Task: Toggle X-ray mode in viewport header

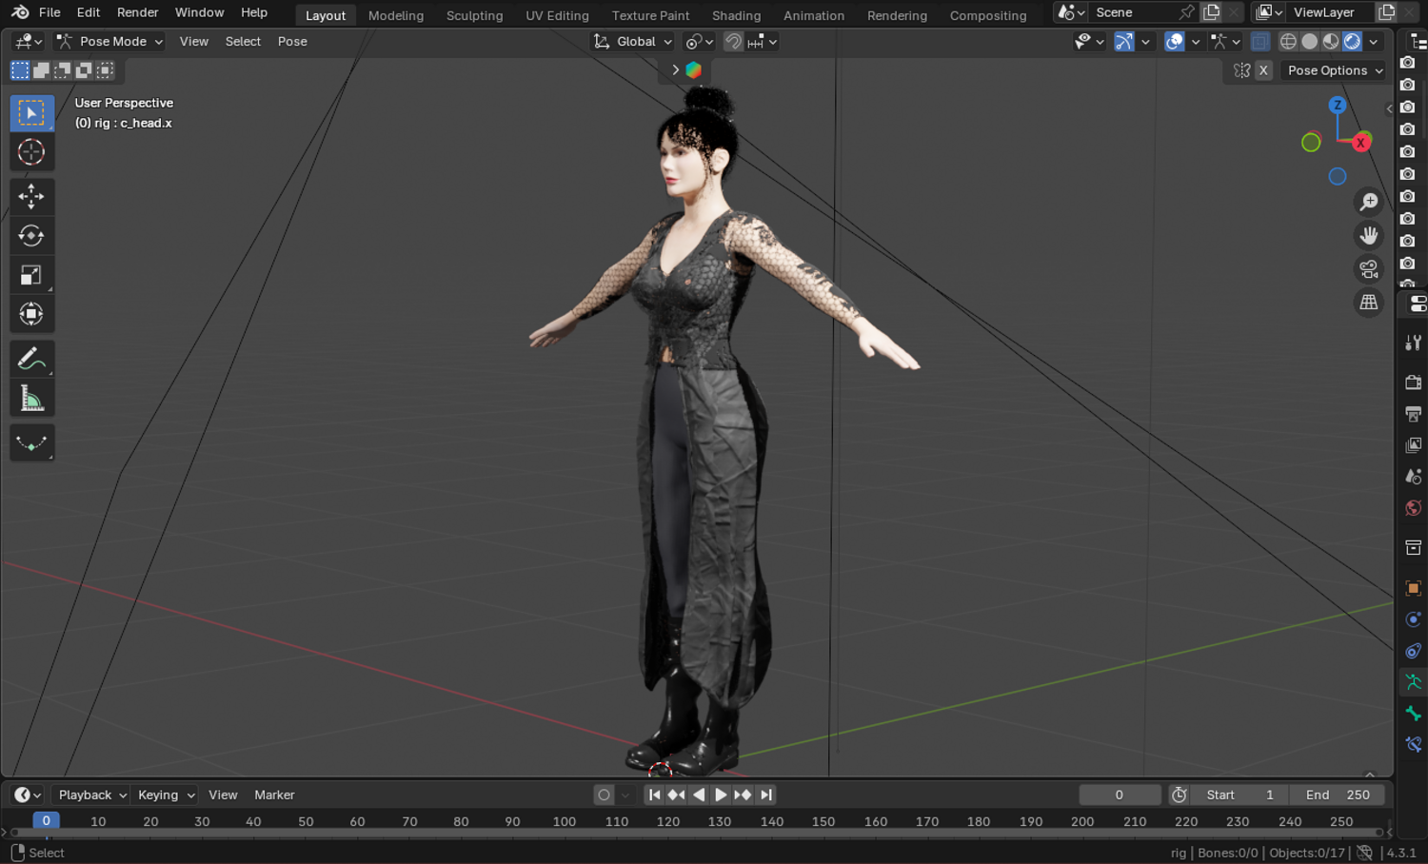Action: pos(1260,42)
